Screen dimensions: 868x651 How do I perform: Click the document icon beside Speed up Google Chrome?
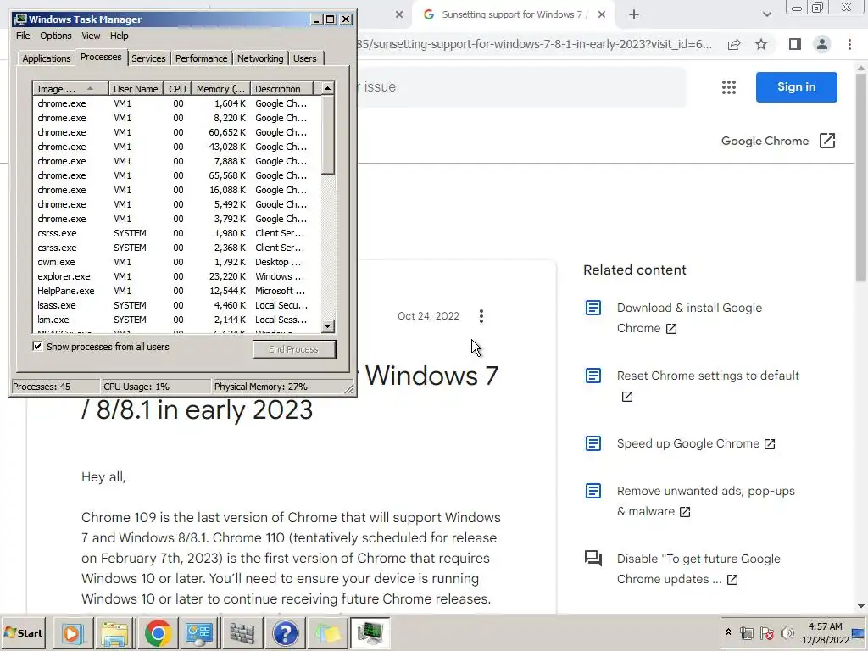(x=593, y=443)
